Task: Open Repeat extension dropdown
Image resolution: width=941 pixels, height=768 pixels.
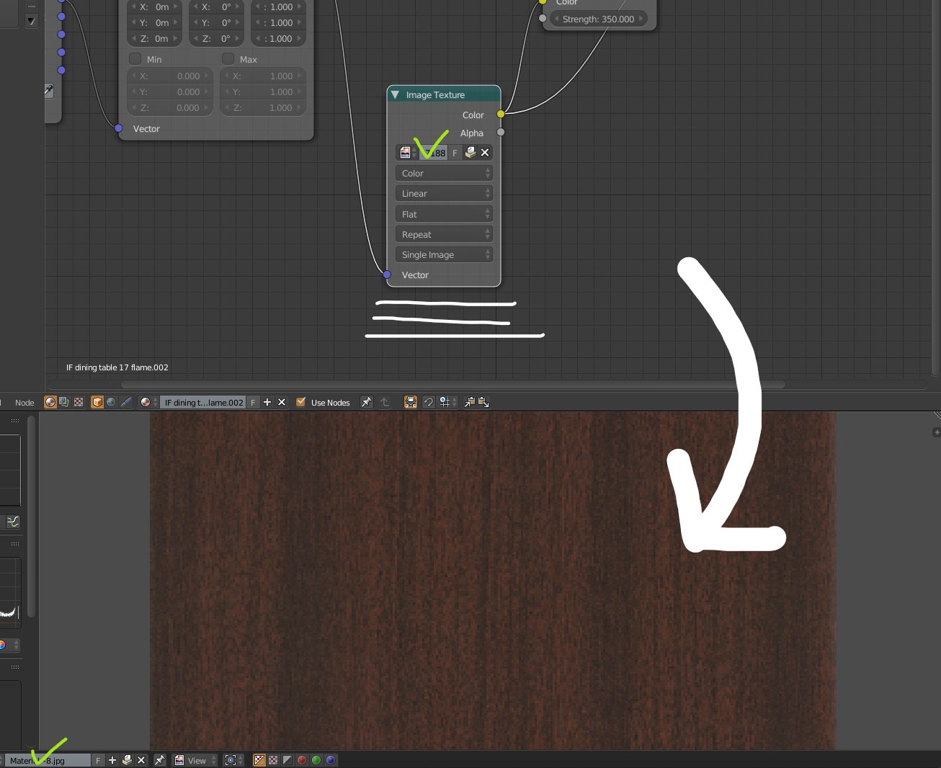Action: [x=444, y=234]
